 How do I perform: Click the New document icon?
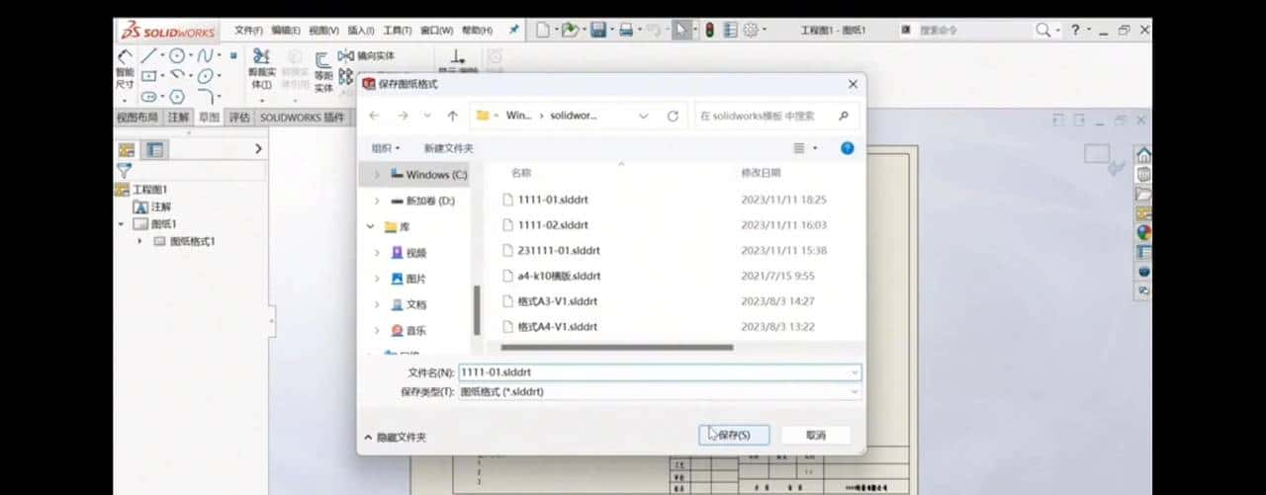point(542,31)
